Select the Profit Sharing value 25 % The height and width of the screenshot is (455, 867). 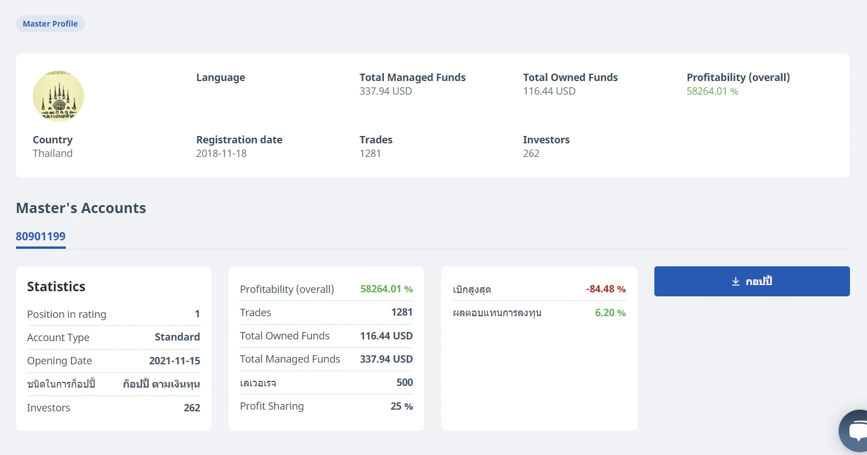pos(401,406)
